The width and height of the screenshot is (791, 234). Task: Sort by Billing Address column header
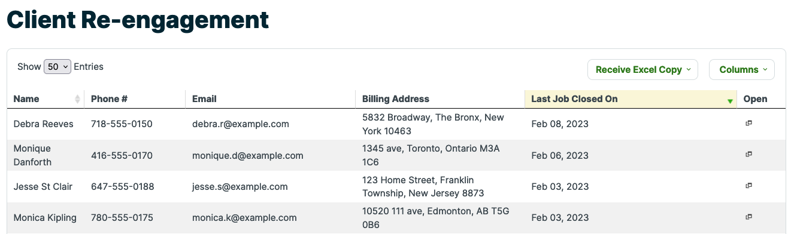coord(396,99)
